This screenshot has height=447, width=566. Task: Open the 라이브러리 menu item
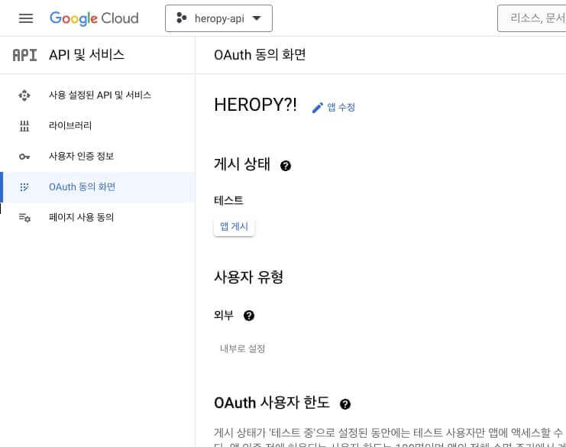tap(98, 125)
